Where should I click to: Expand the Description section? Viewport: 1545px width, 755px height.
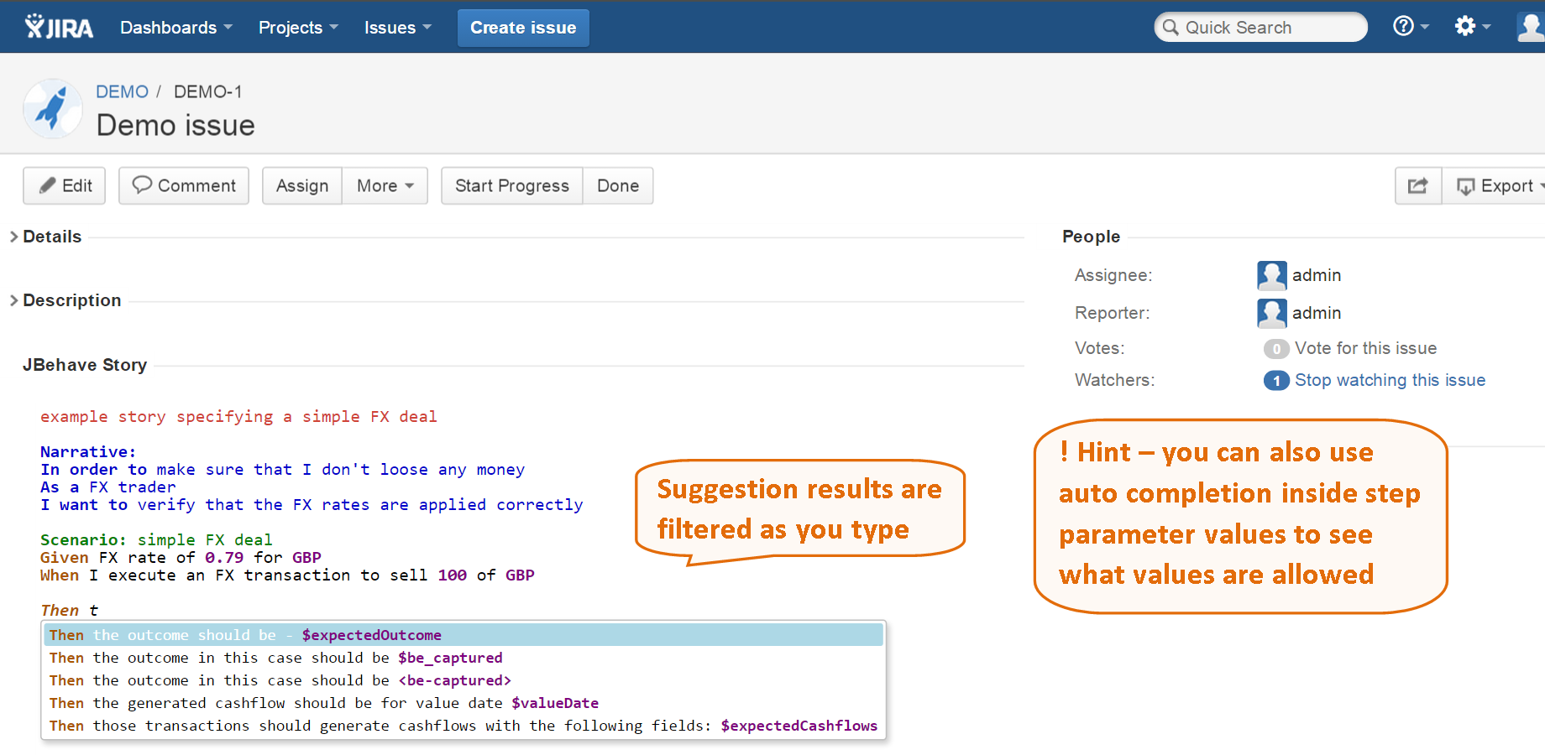pyautogui.click(x=65, y=300)
